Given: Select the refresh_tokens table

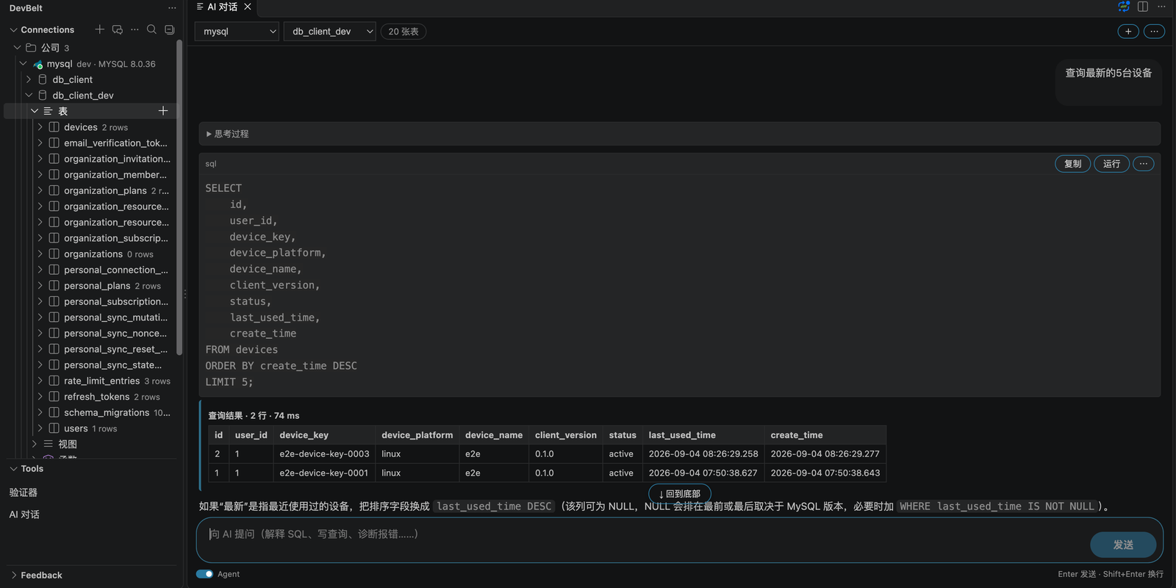Looking at the screenshot, I should tap(96, 397).
